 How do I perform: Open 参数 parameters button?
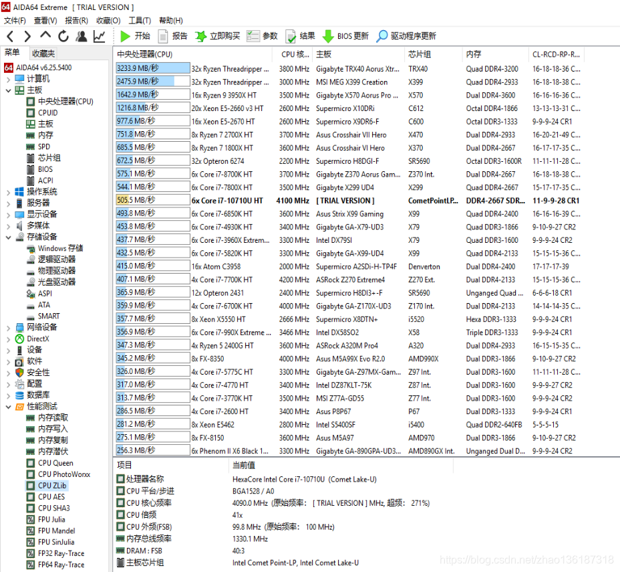(262, 36)
